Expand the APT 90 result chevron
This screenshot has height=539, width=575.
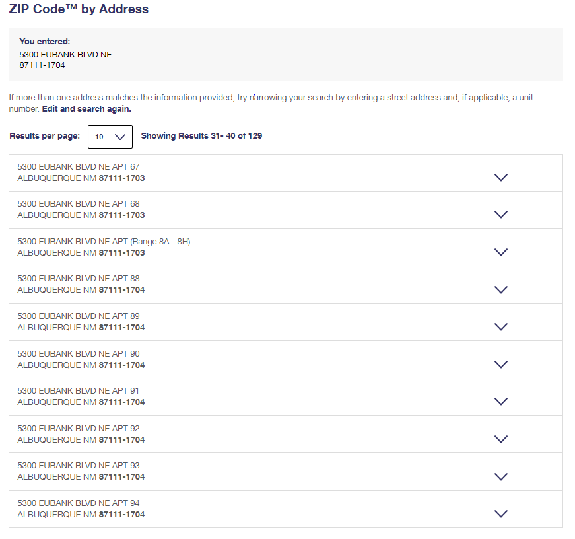[500, 365]
